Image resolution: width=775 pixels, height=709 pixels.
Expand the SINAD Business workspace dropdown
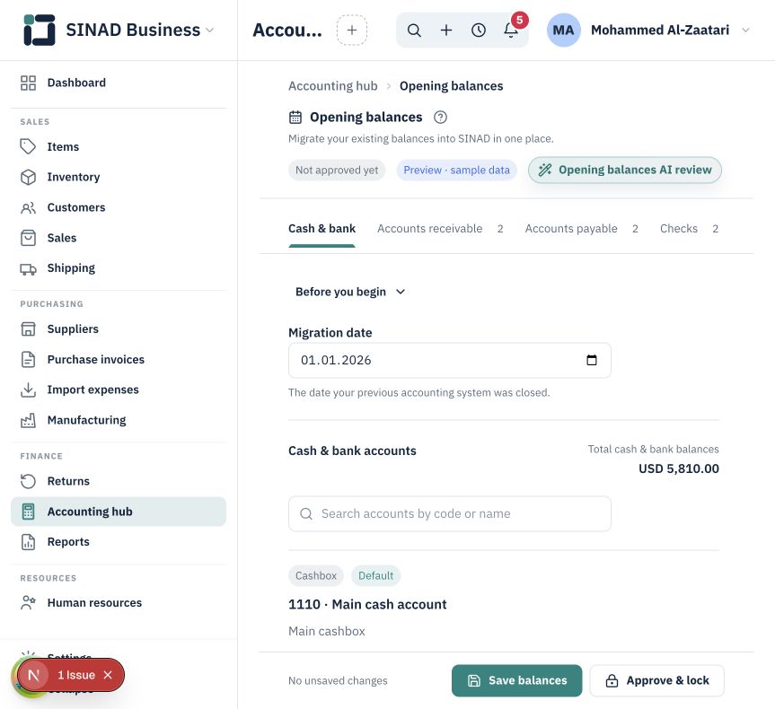[209, 31]
